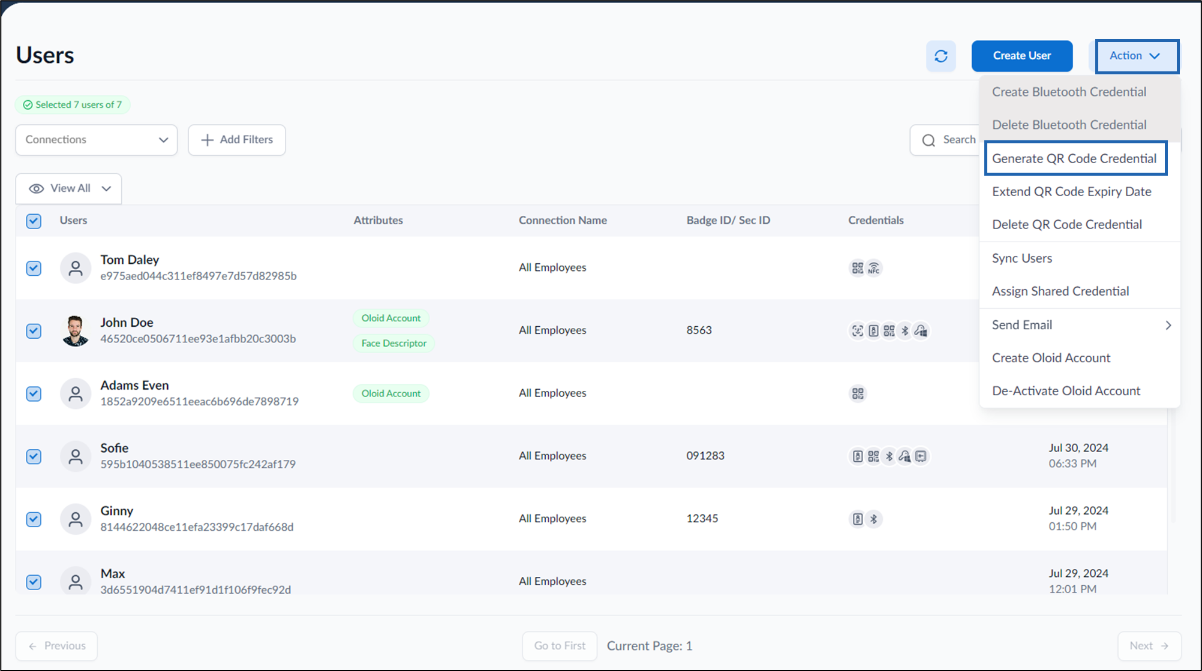This screenshot has height=671, width=1202.
Task: Expand the View All dropdown
Action: [x=69, y=188]
